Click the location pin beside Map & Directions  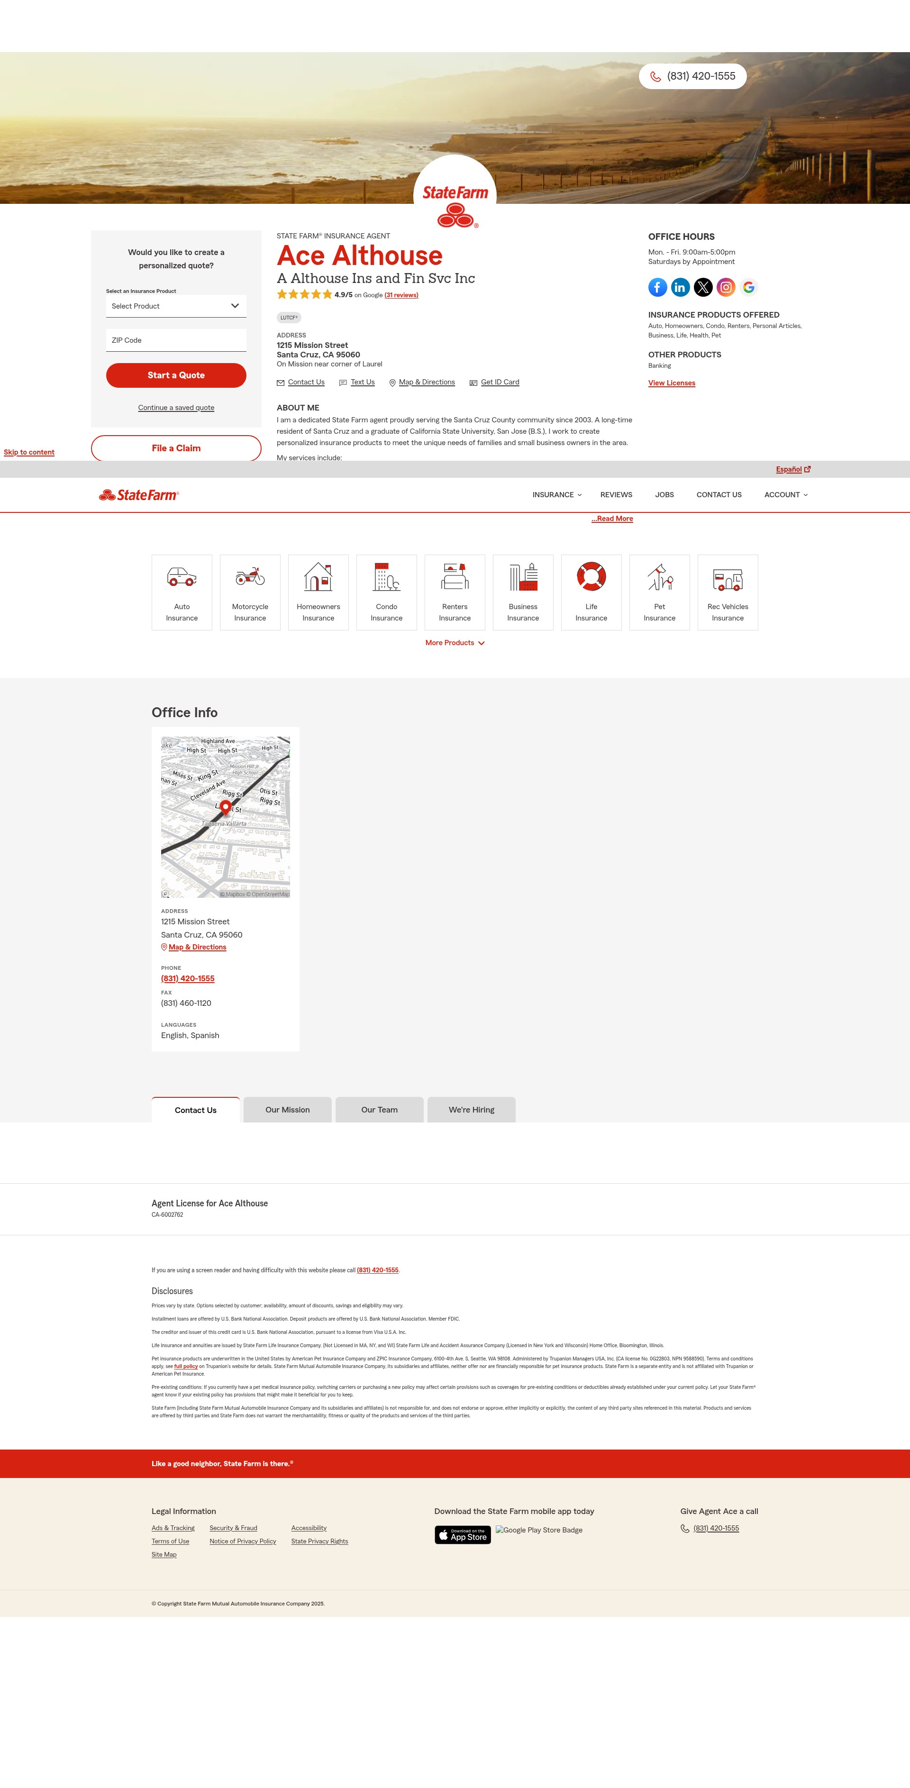point(392,383)
